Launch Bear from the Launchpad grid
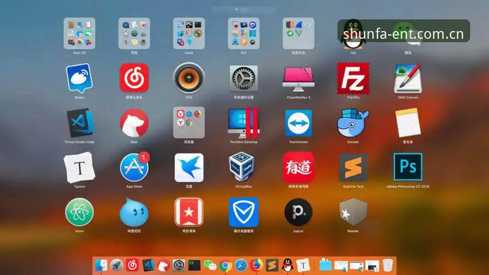 (134, 123)
